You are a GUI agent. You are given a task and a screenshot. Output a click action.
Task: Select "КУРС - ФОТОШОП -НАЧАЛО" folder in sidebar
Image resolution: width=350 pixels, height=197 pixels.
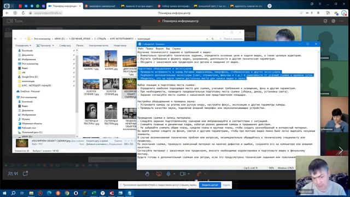point(37,85)
